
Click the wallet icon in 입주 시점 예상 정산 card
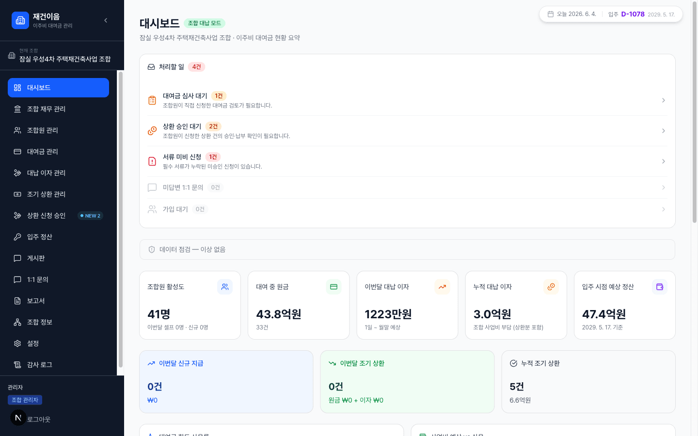[660, 287]
